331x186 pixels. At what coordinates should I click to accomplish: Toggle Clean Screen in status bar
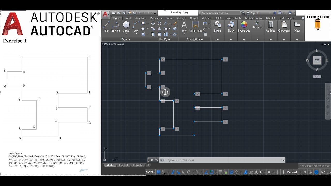[x=323, y=172]
